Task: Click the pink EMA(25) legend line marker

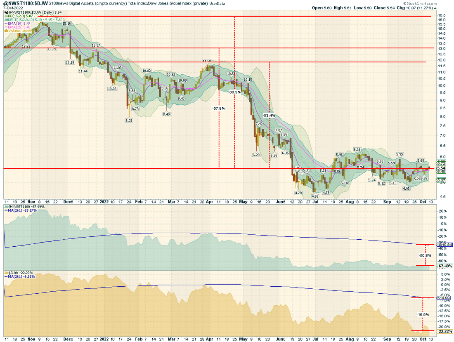Action: coord(5,27)
